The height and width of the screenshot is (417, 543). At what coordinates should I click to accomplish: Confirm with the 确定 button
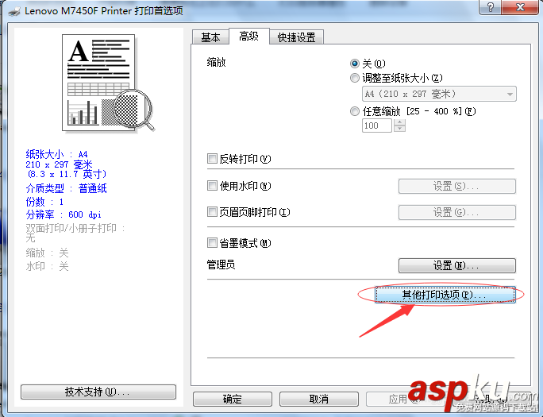[x=233, y=400]
